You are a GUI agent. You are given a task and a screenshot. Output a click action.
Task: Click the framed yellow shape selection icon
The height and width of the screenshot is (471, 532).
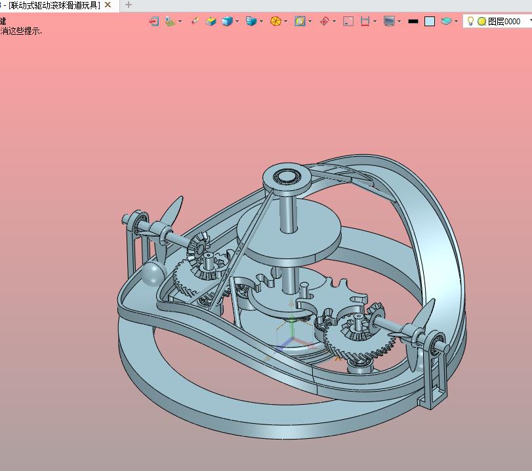click(300, 22)
